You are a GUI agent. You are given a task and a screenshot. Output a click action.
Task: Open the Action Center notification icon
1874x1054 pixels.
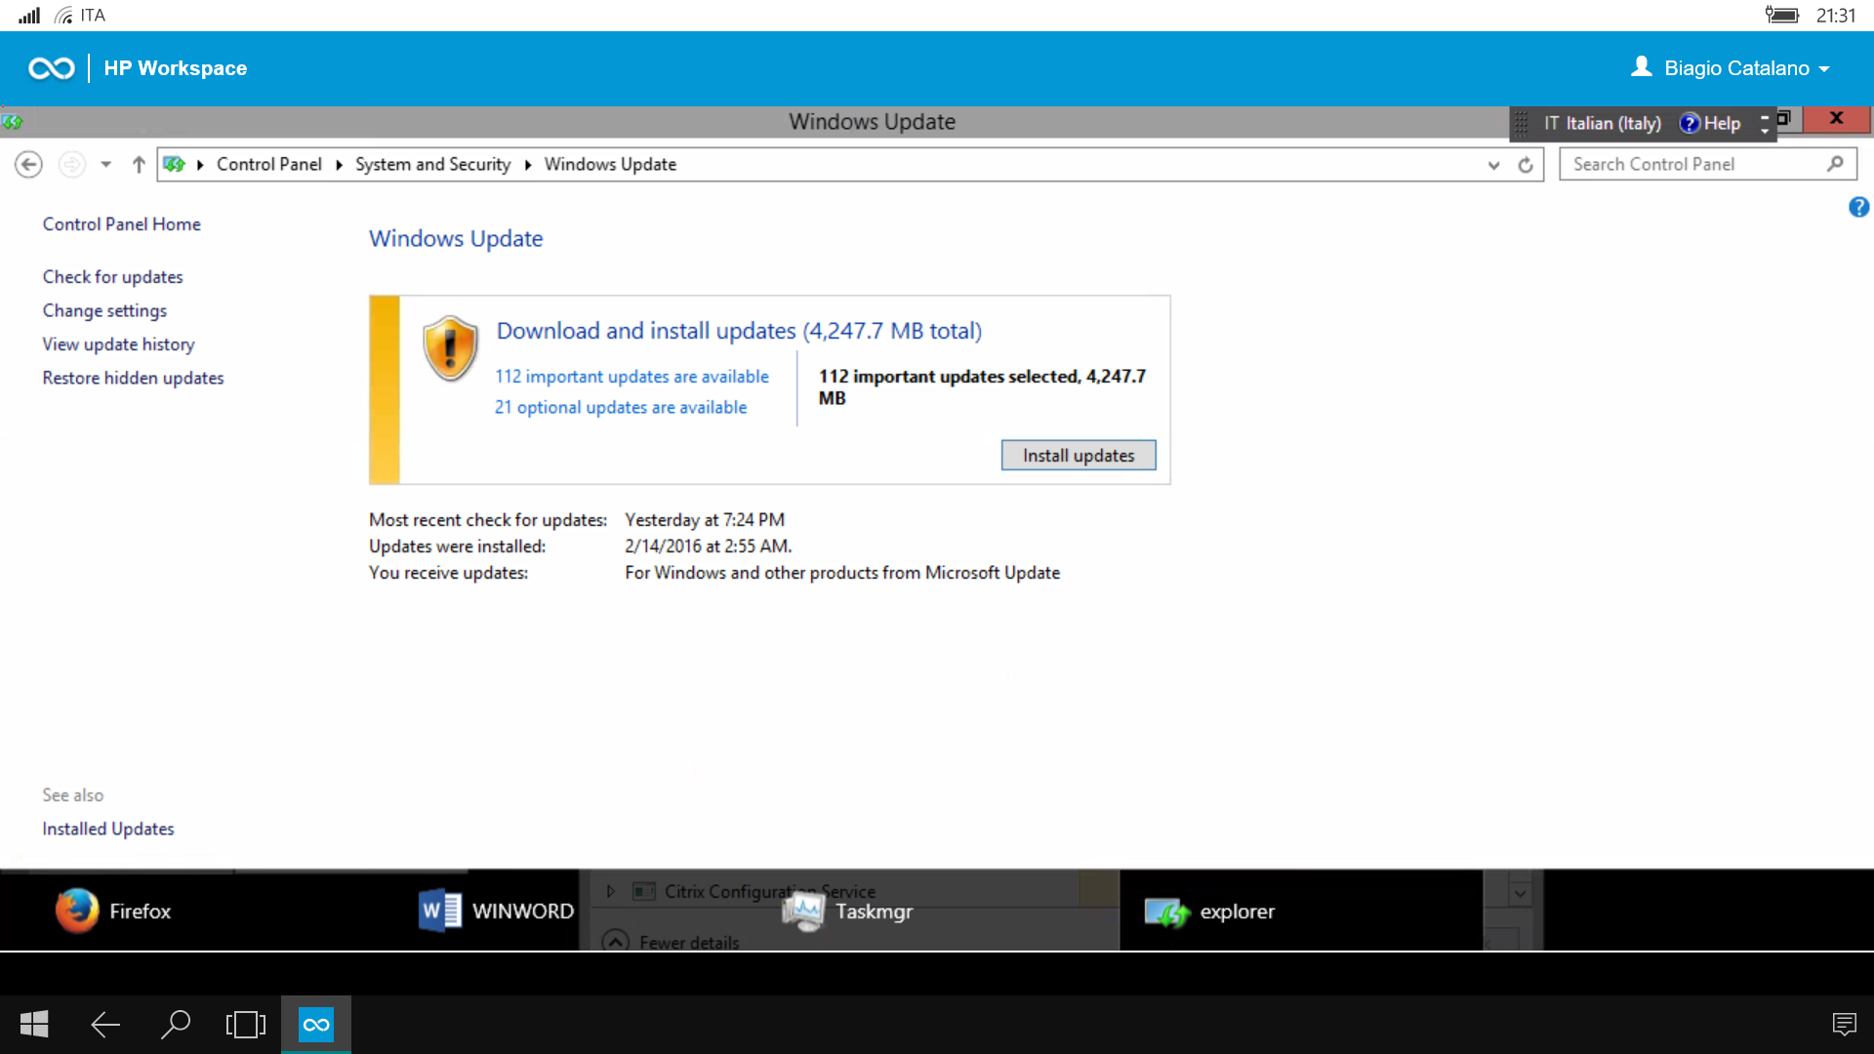click(x=1844, y=1024)
